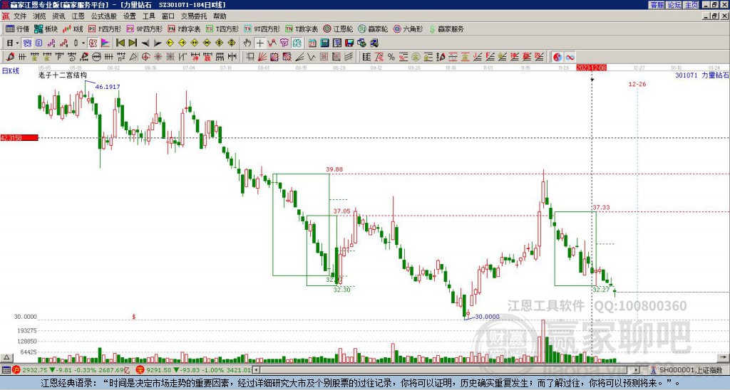The width and height of the screenshot is (730, 390).
Task: Toggle the yin-yang icon
Action: [557, 57]
